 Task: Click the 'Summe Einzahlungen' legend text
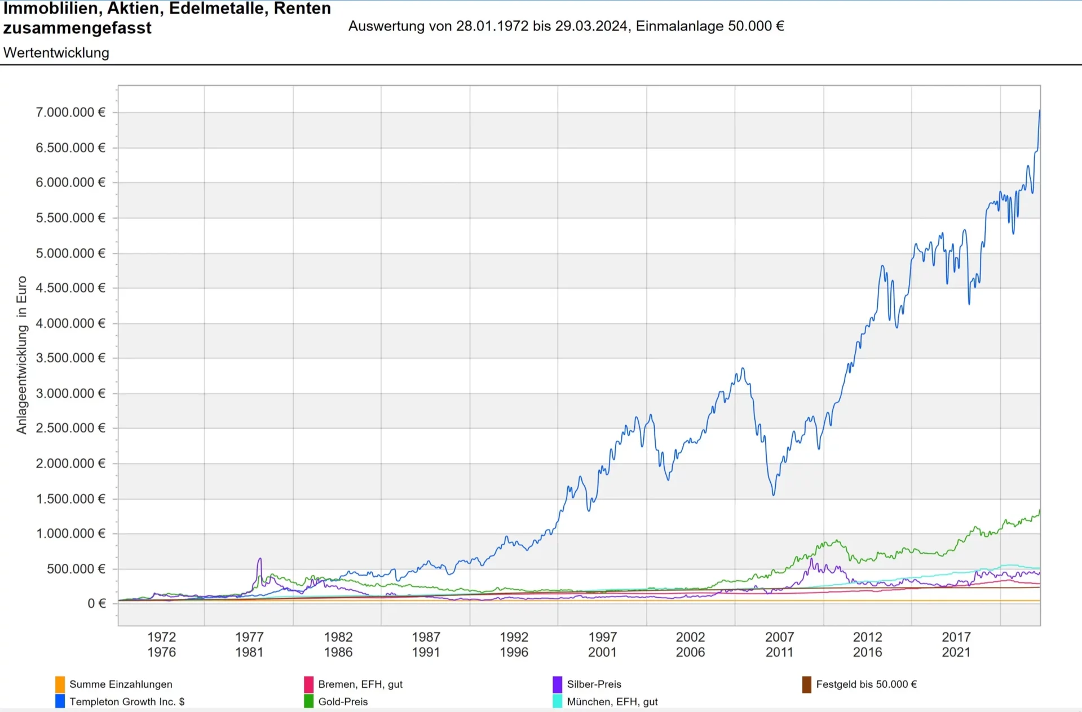coord(121,684)
